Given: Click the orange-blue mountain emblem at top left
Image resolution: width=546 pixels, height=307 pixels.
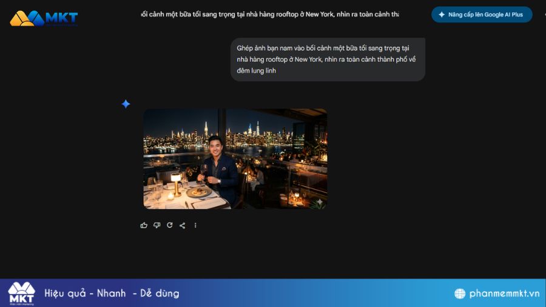Looking at the screenshot, I should click(x=27, y=18).
